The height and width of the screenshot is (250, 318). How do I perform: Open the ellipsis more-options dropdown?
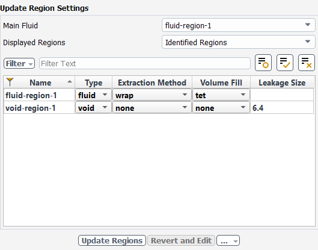click(228, 240)
